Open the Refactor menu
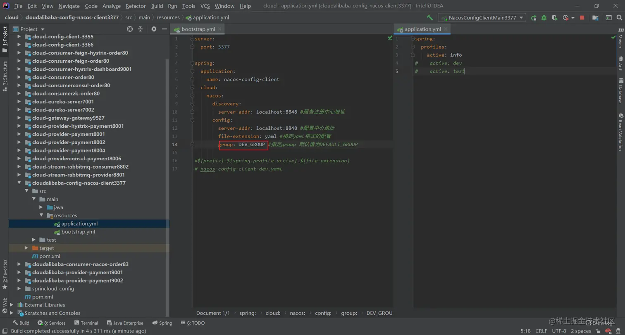The height and width of the screenshot is (335, 625). pos(136,6)
